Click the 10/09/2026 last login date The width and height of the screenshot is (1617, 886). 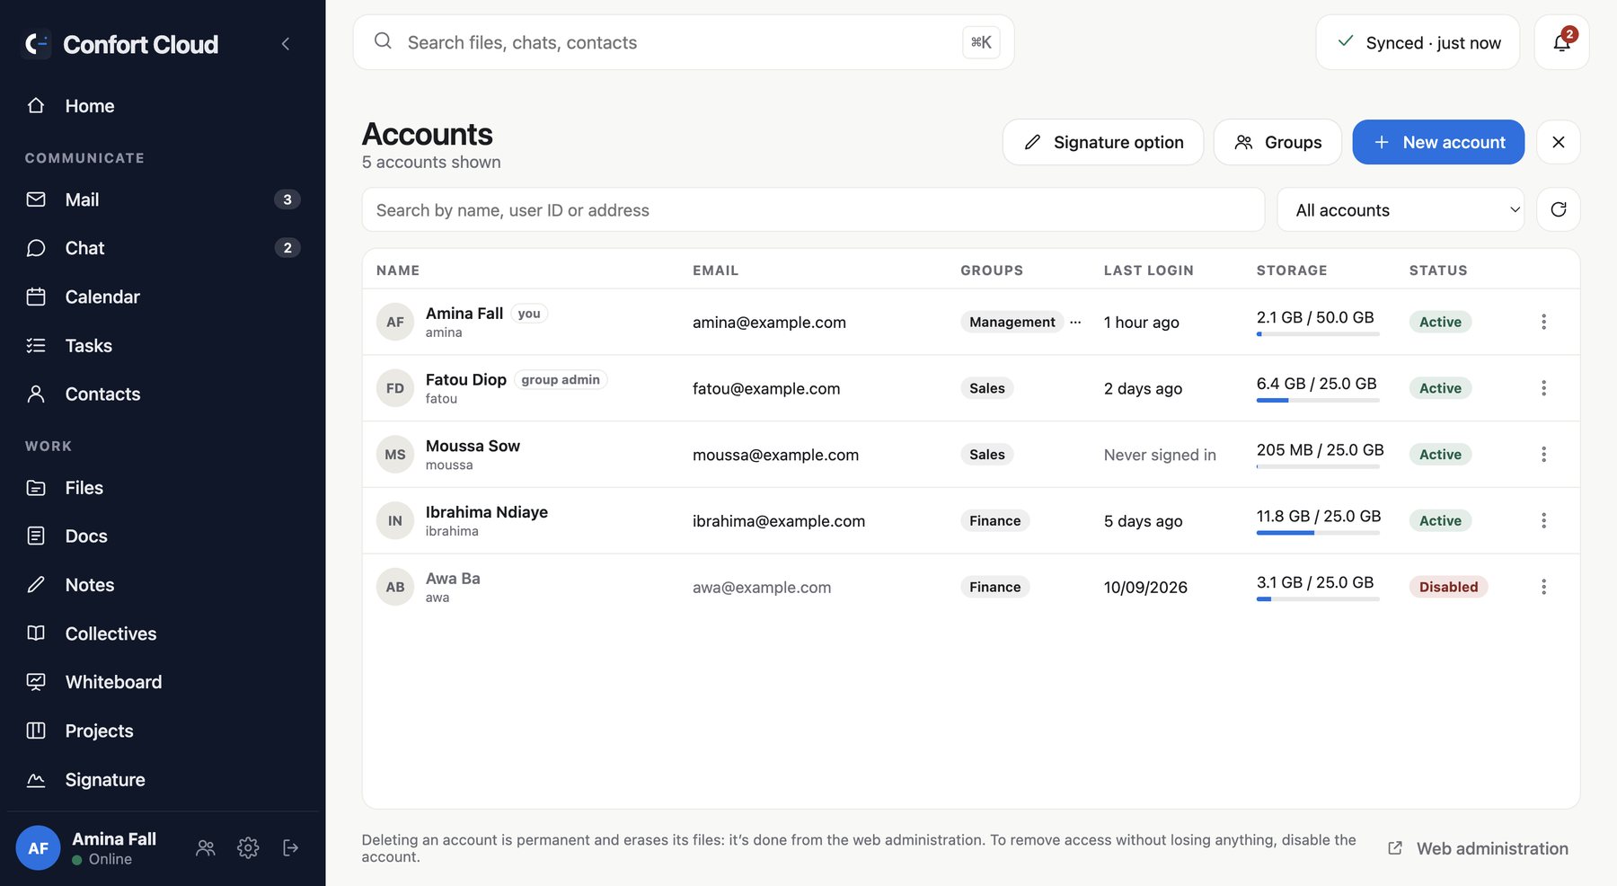(1145, 587)
